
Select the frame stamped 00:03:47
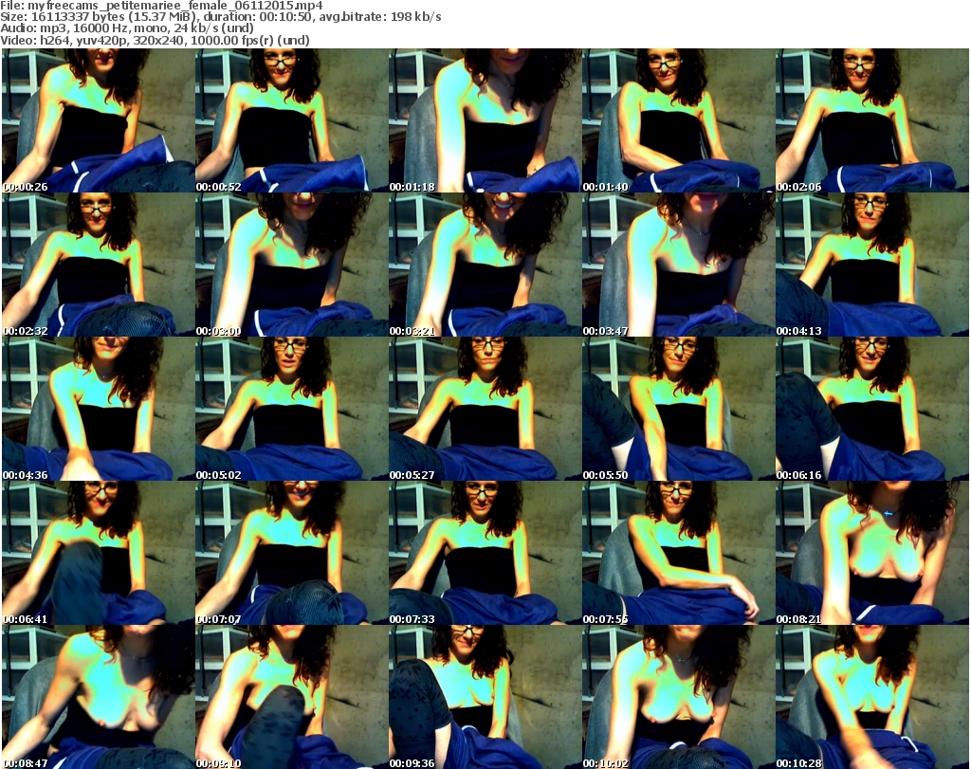point(679,265)
